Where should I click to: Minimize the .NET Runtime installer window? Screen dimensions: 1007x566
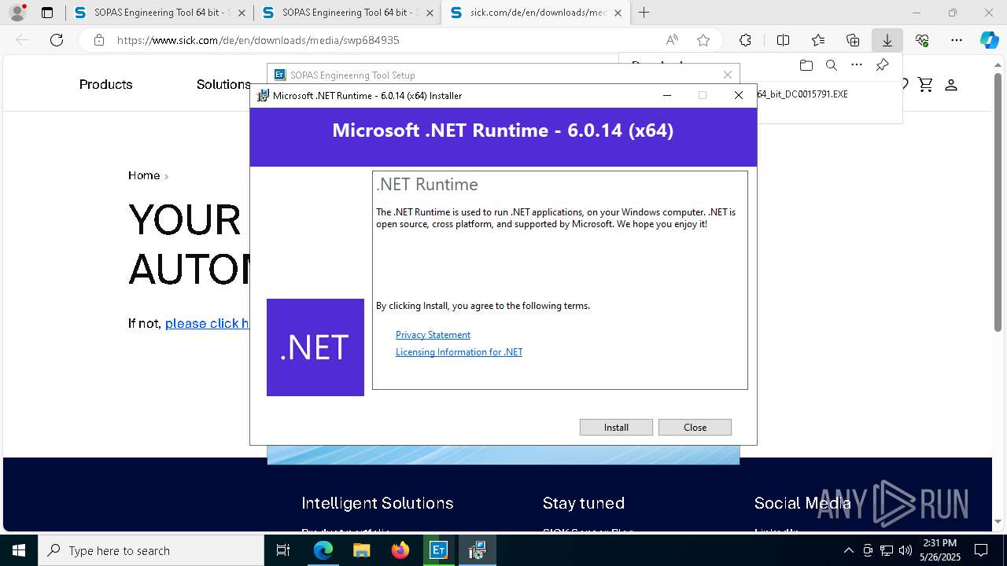tap(667, 95)
